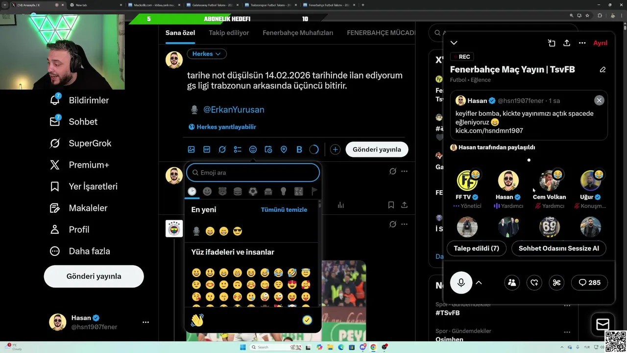Viewport: 627px width, 353px height.
Task: Click Gönderi yayınla button in composer
Action: click(377, 150)
